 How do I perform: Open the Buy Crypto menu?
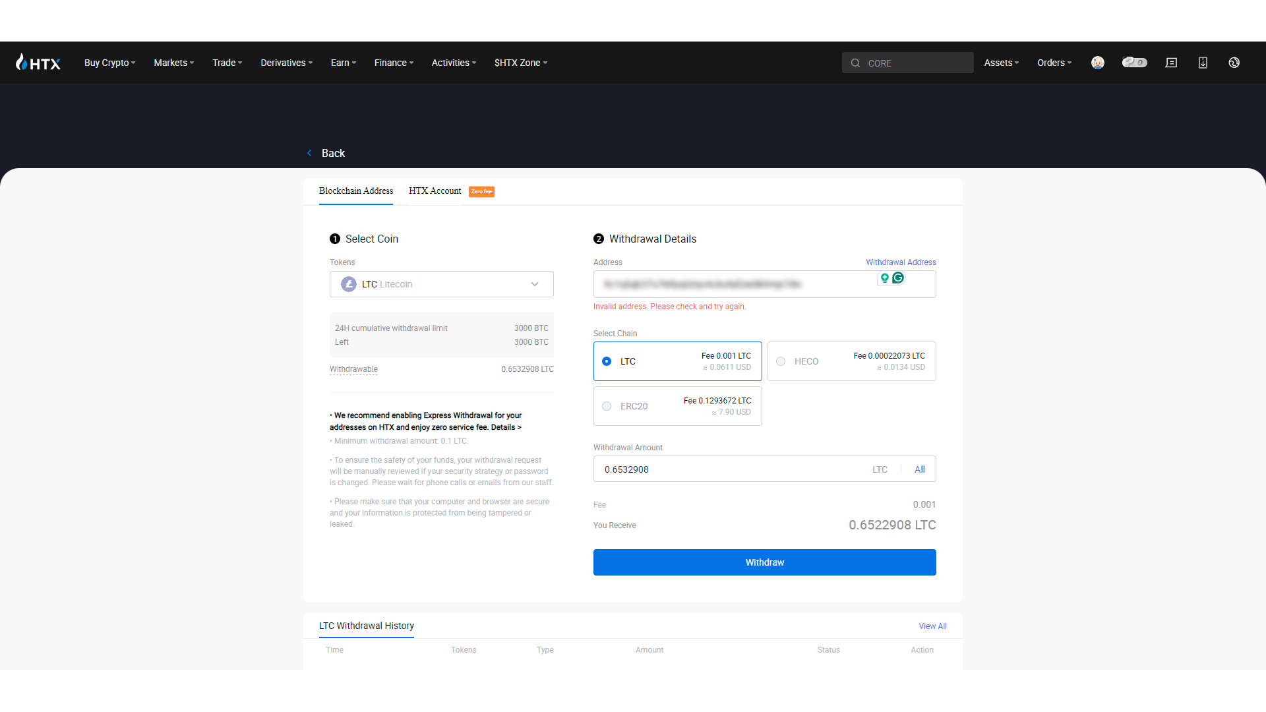[x=110, y=63]
